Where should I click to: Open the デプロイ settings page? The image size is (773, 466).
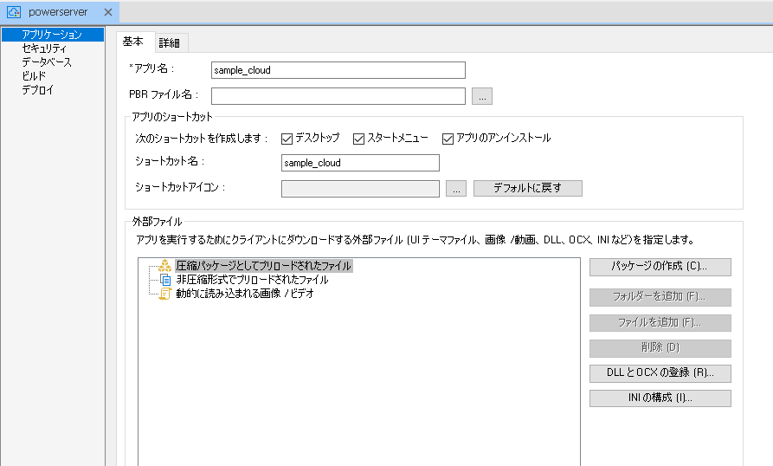tap(37, 90)
